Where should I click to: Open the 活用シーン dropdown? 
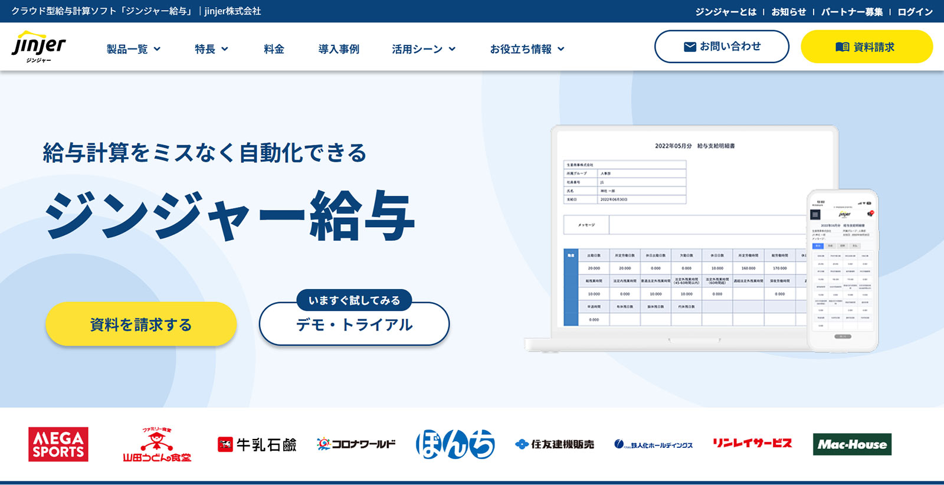click(424, 49)
